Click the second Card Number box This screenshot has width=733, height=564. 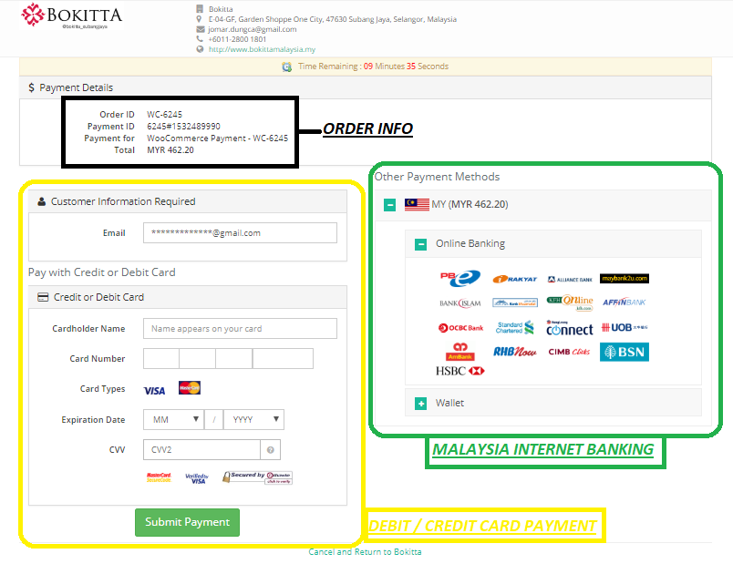click(197, 358)
